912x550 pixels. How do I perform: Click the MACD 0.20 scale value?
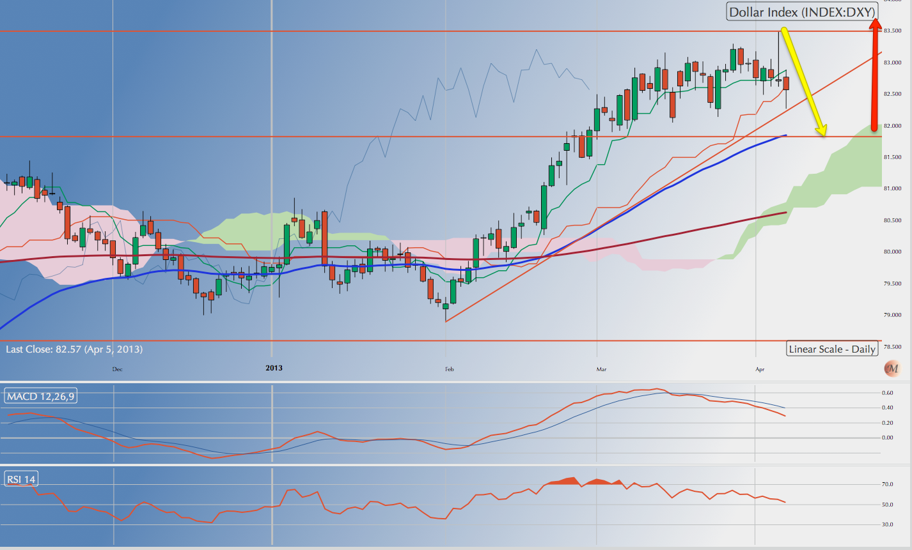point(888,423)
